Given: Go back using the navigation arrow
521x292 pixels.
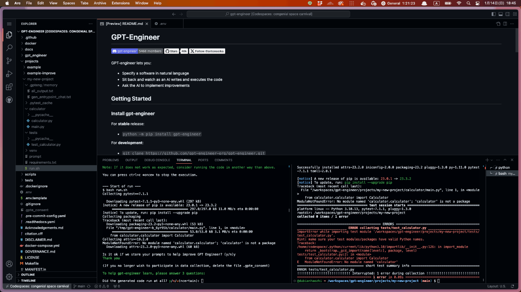Looking at the screenshot, I should 174,14.
